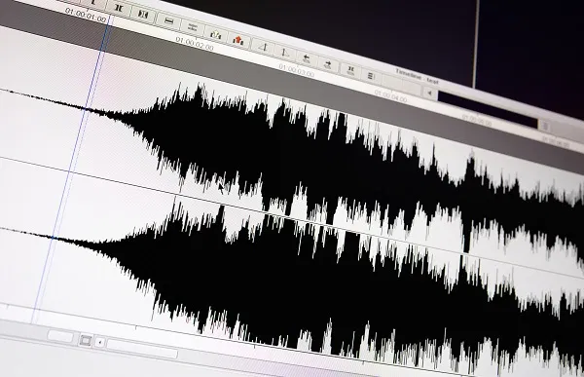Click the small left arrow button at bottom
Image resolution: width=584 pixels, height=377 pixels.
coord(99,342)
